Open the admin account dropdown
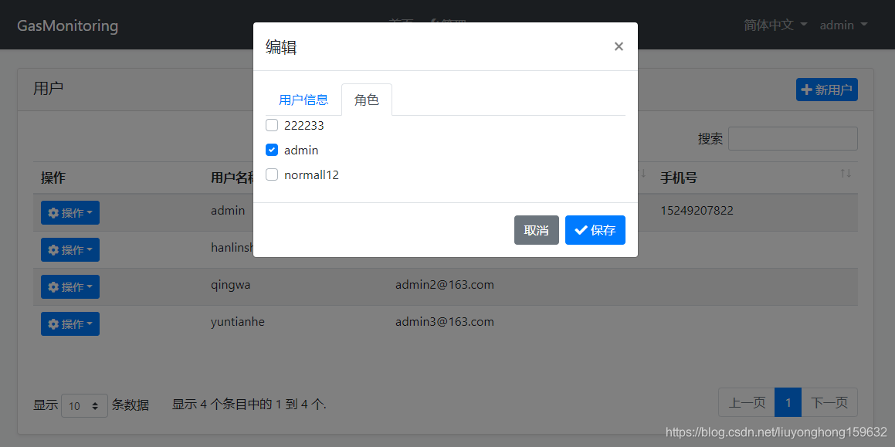Image resolution: width=895 pixels, height=447 pixels. point(843,25)
